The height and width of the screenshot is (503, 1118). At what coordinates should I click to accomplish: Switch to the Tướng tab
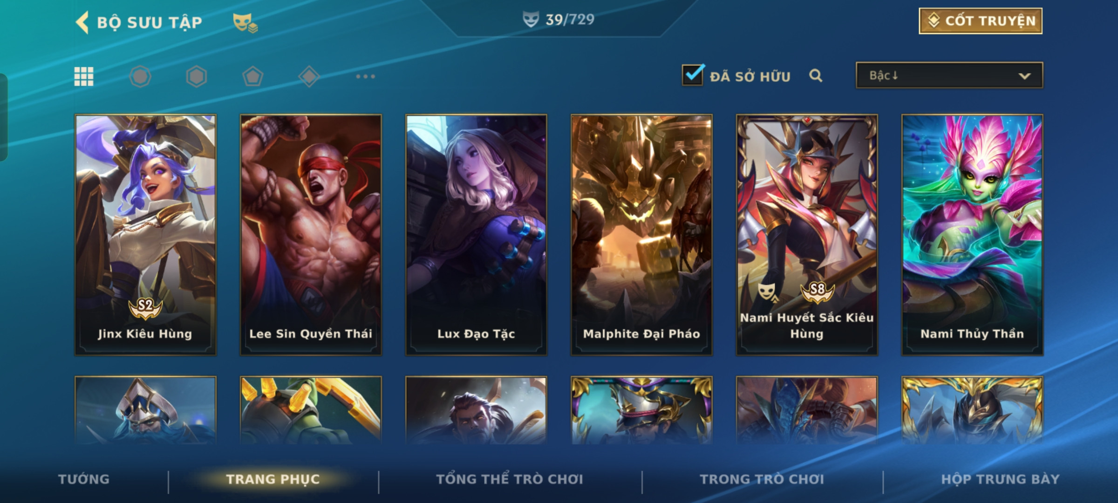[84, 479]
